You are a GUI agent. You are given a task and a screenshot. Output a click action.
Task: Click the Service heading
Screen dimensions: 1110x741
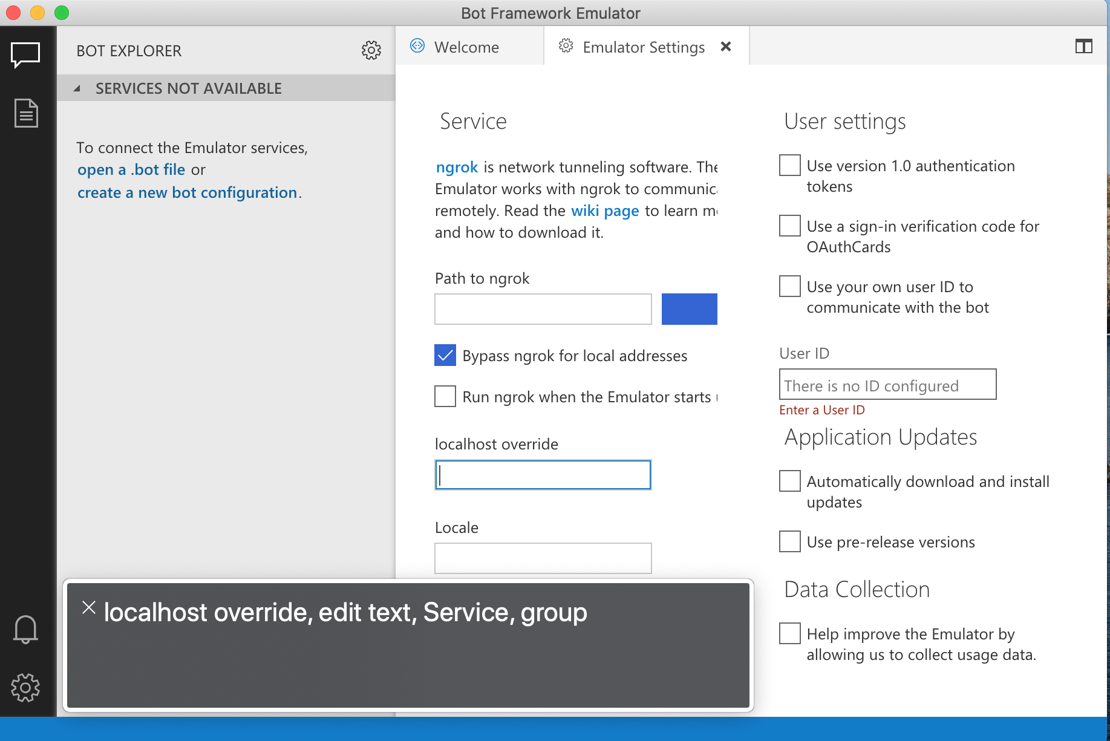tap(473, 122)
